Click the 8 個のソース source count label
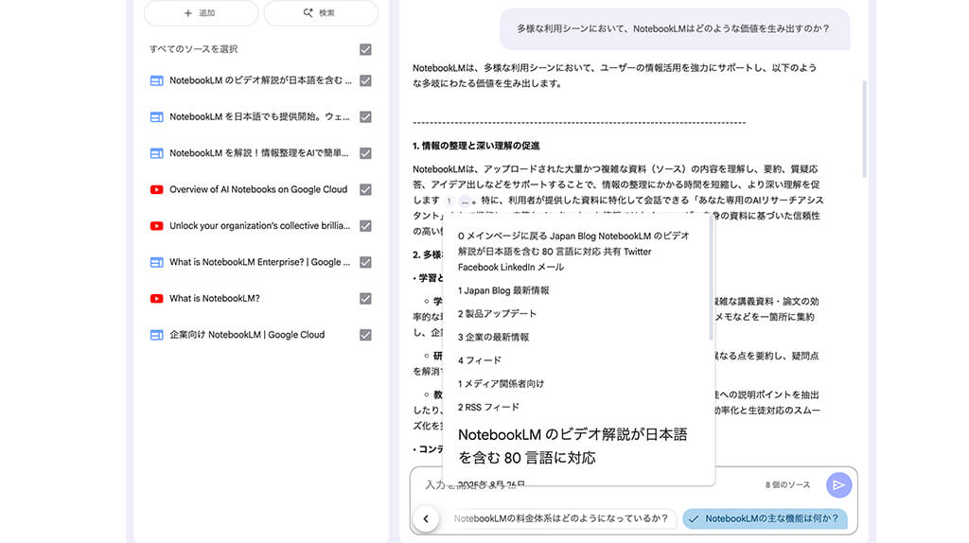The width and height of the screenshot is (969, 543). point(787,485)
